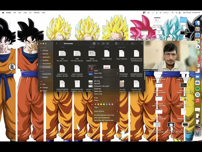This screenshot has height=152, width=202.
Task: Apply the blue tag color dot
Action: point(107,104)
